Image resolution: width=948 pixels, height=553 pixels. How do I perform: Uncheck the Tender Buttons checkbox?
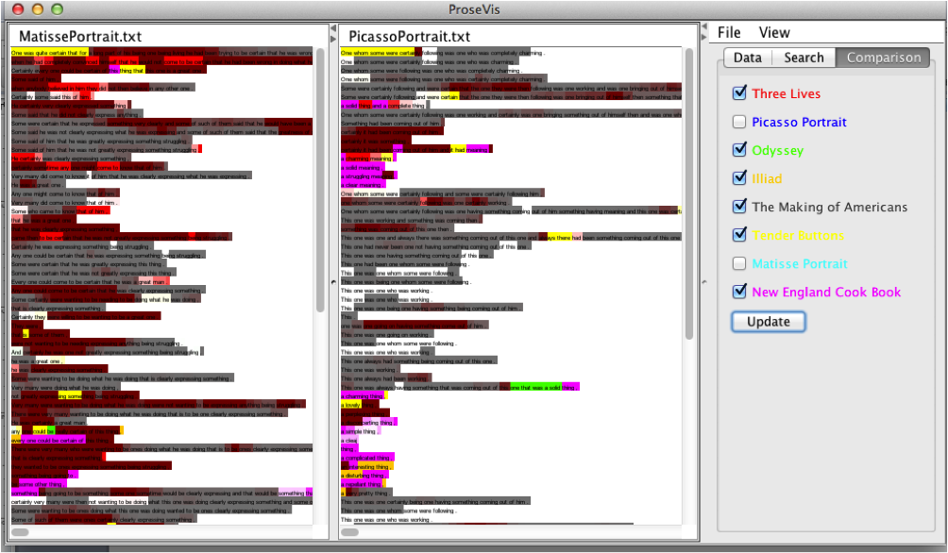738,235
